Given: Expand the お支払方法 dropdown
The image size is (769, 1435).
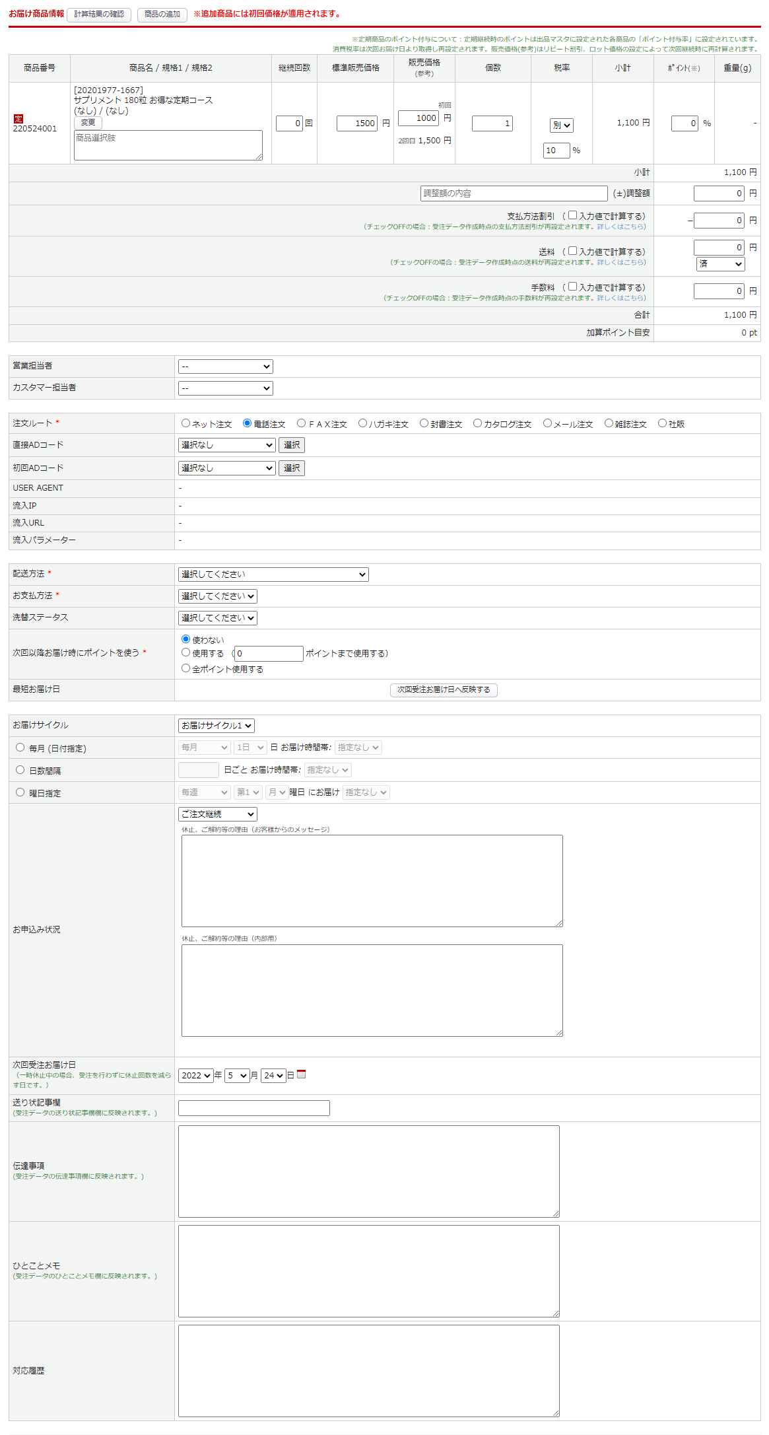Looking at the screenshot, I should click(218, 596).
